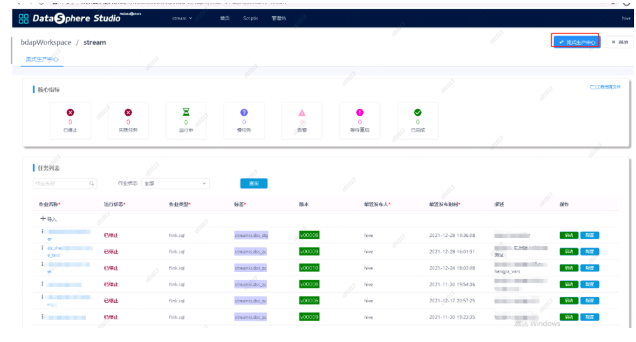Click the green checkmark 已完成 icon
The image size is (636, 342).
coord(418,112)
